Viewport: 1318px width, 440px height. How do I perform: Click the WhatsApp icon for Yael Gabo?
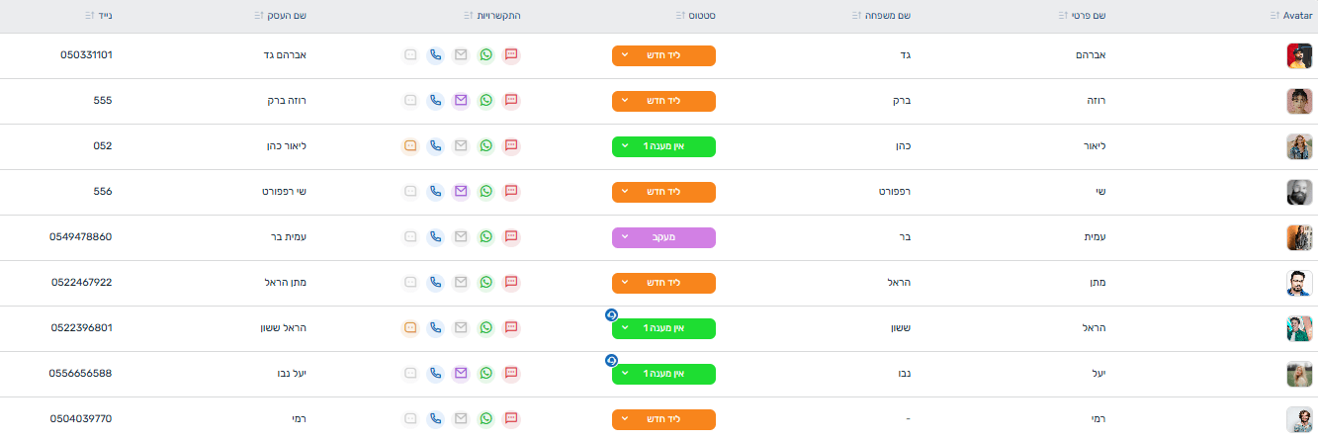pyautogui.click(x=485, y=374)
